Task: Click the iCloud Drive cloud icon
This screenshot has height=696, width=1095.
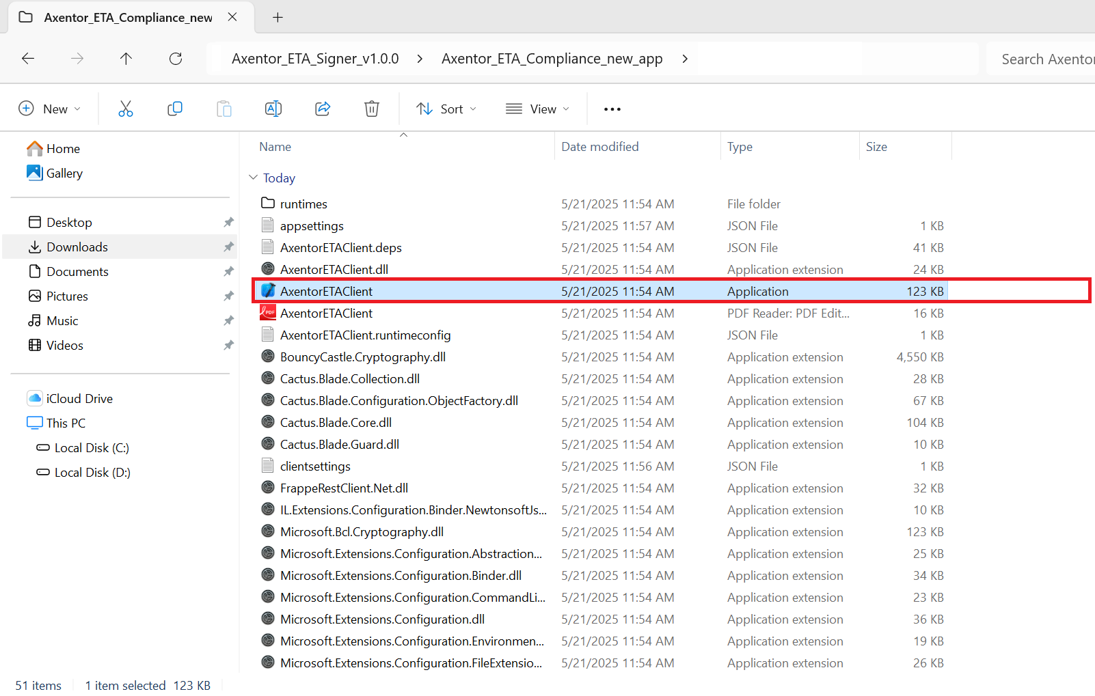Action: [x=35, y=398]
